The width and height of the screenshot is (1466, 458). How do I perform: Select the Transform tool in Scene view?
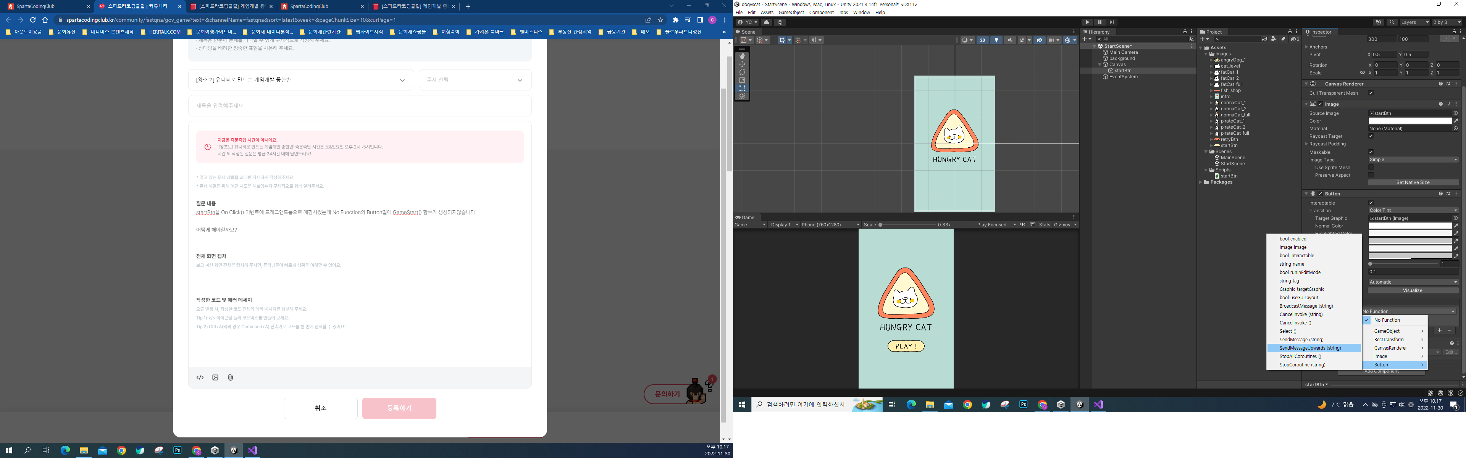(741, 96)
